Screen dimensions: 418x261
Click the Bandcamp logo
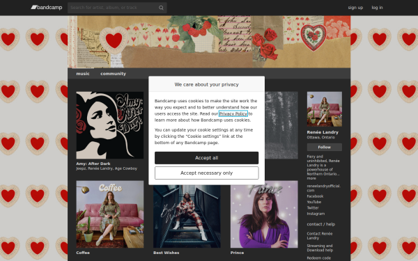(x=47, y=8)
